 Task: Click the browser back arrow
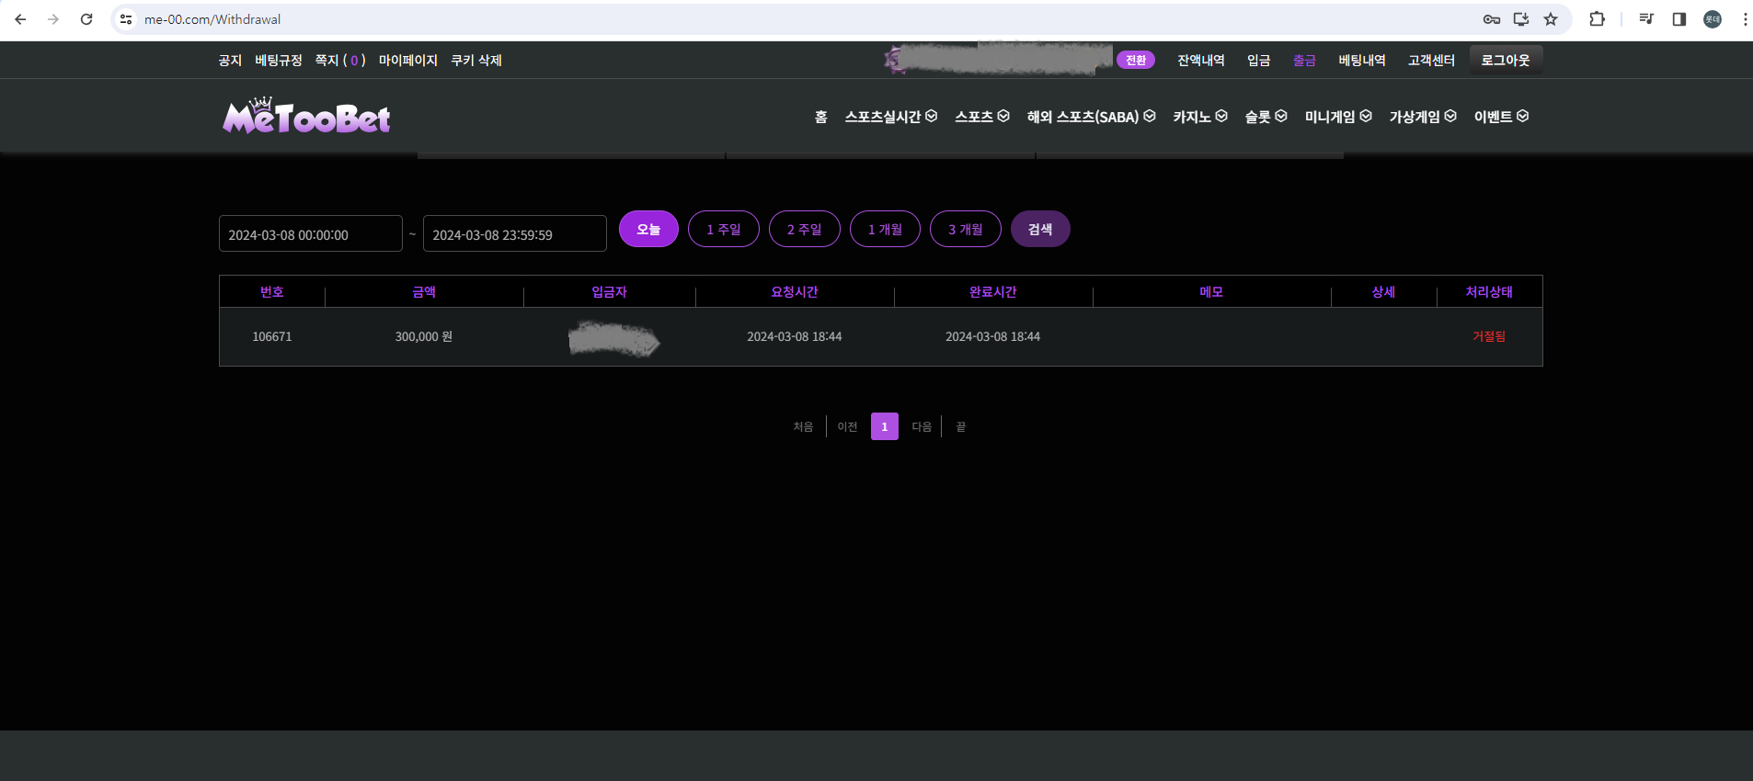click(x=20, y=19)
